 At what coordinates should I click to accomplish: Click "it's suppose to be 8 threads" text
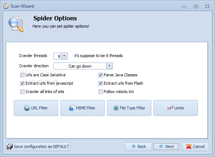tap(99, 56)
